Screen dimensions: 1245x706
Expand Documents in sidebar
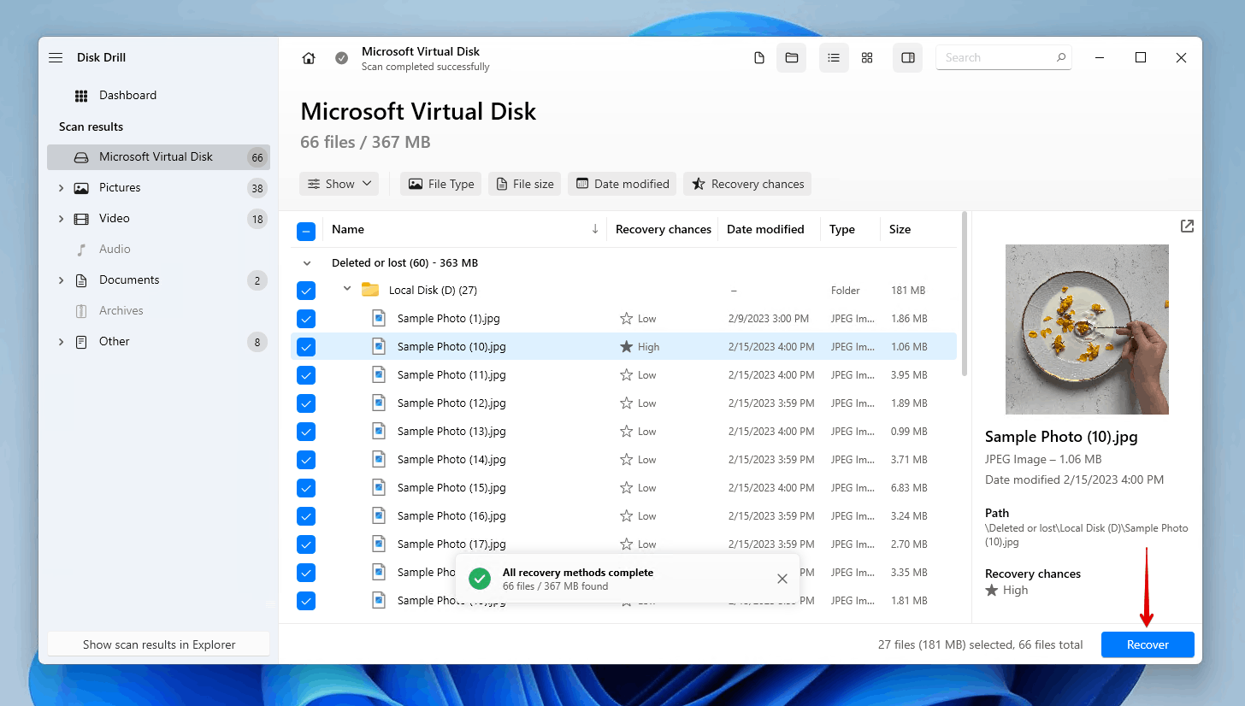[x=61, y=280]
